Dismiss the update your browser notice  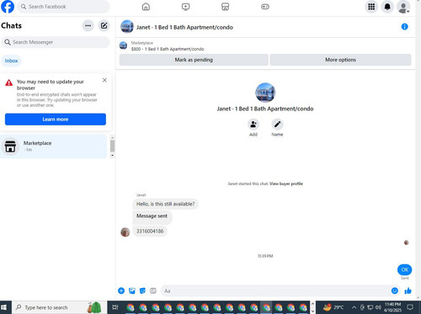pos(104,80)
